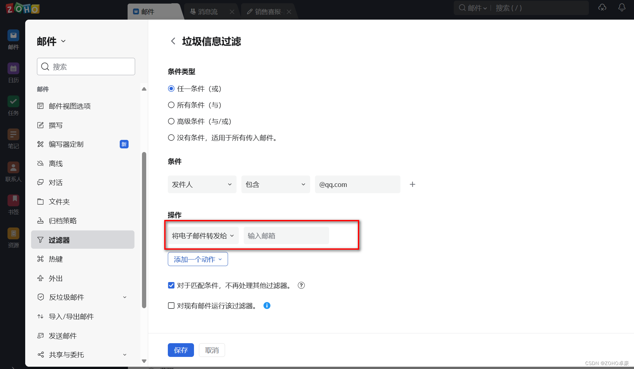Click the notification bell icon

(x=622, y=8)
